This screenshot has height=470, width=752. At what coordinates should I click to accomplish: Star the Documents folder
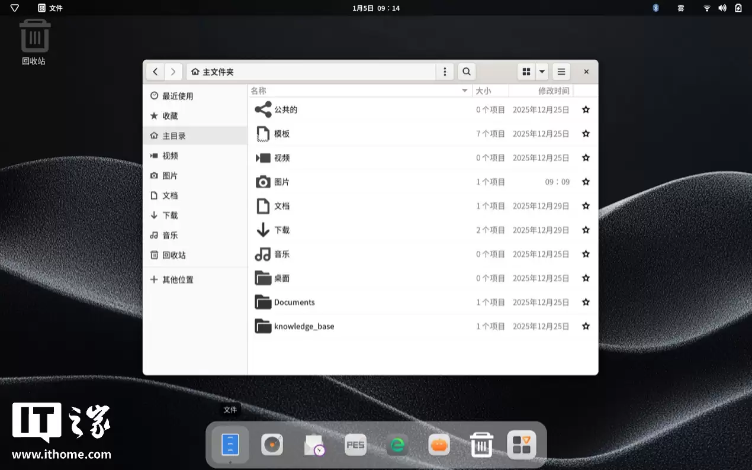[x=585, y=302]
